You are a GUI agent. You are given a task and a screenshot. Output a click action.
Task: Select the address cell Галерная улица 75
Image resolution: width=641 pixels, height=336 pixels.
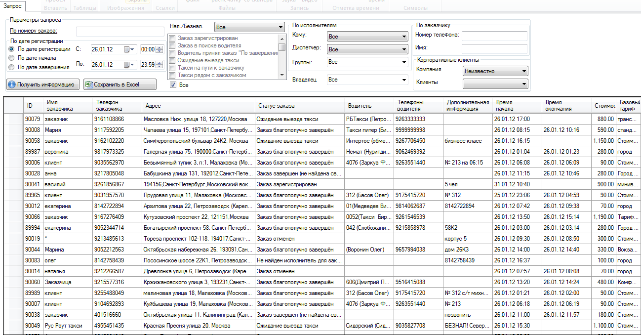coord(199,152)
